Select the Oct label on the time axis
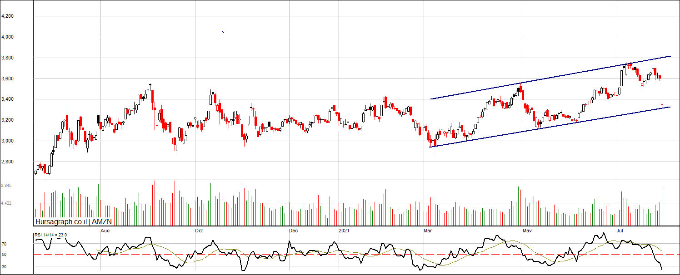 click(199, 231)
